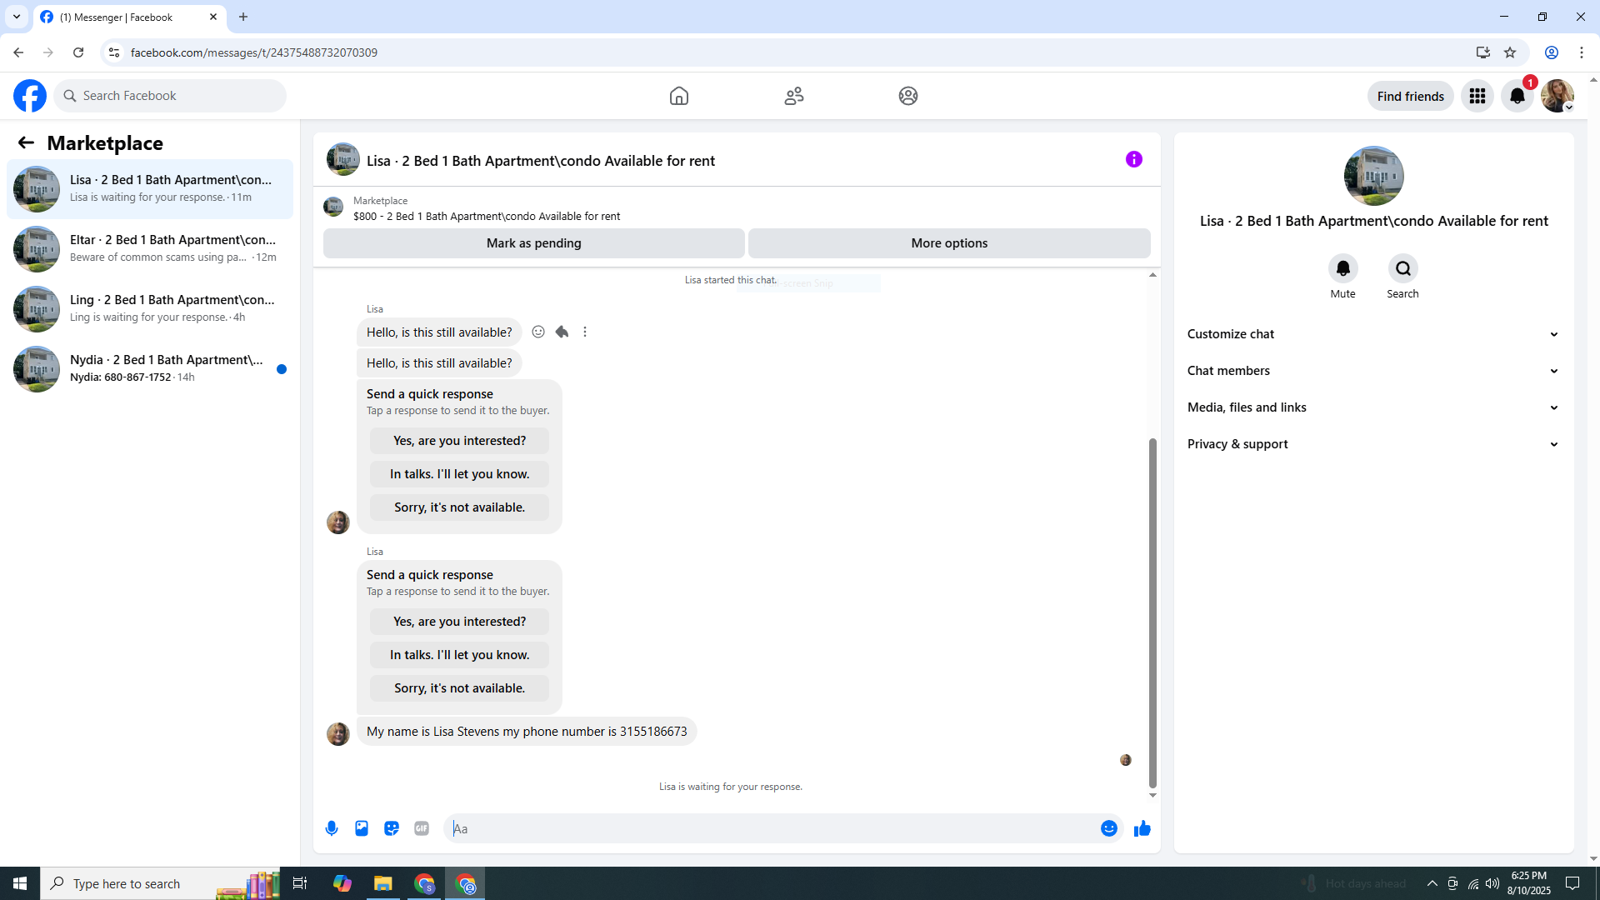Open the sticker picker icon
Image resolution: width=1600 pixels, height=900 pixels.
pyautogui.click(x=392, y=828)
